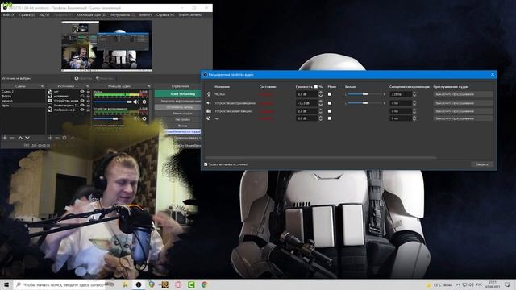The height and width of the screenshot is (290, 516).
Task: Toggle visibility eye of Захват экрана 2 source
Action: point(82,106)
